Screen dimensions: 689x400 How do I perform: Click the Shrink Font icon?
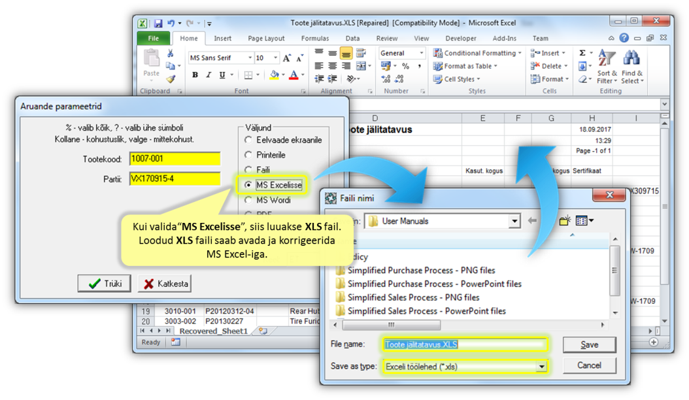tap(300, 58)
